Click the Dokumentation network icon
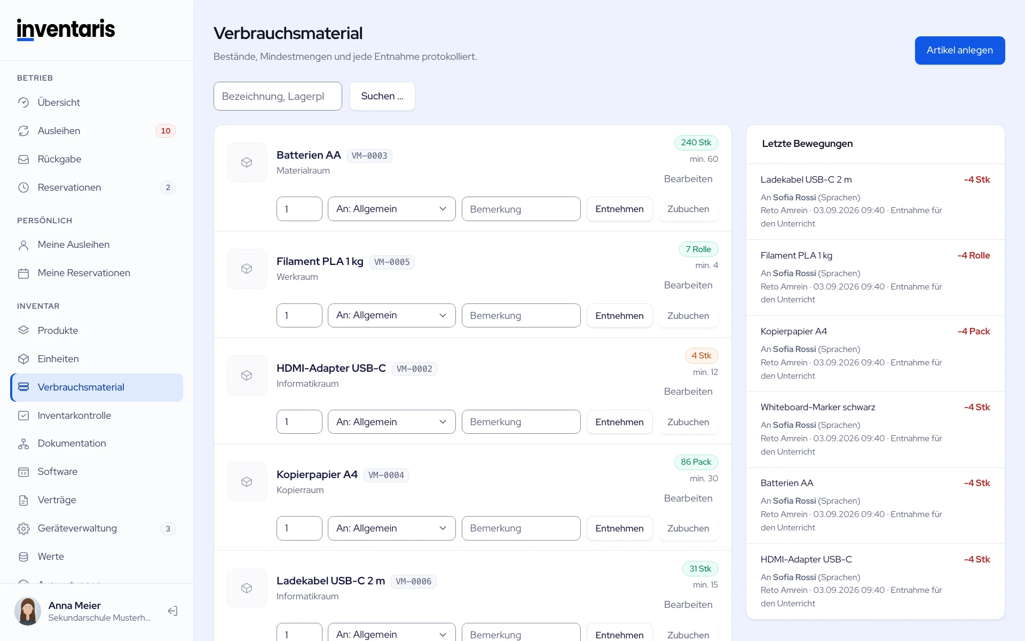 (23, 443)
